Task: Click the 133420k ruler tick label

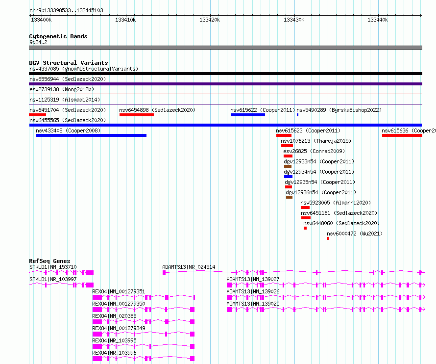Action: click(x=210, y=20)
